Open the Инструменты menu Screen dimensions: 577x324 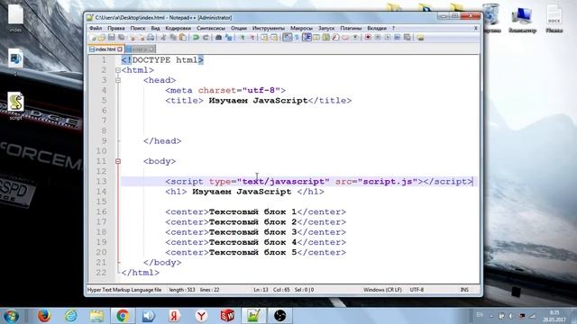point(269,28)
